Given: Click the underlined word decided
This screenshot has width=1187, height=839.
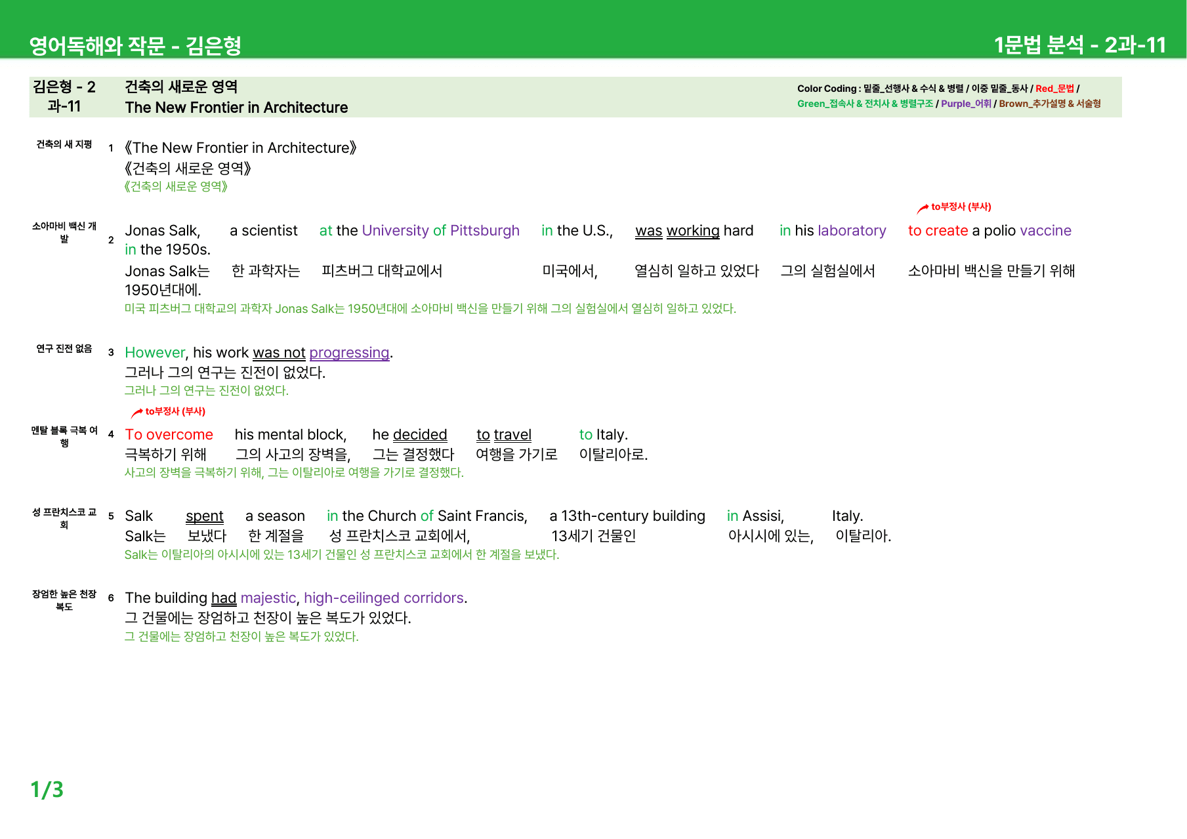Looking at the screenshot, I should pyautogui.click(x=420, y=435).
